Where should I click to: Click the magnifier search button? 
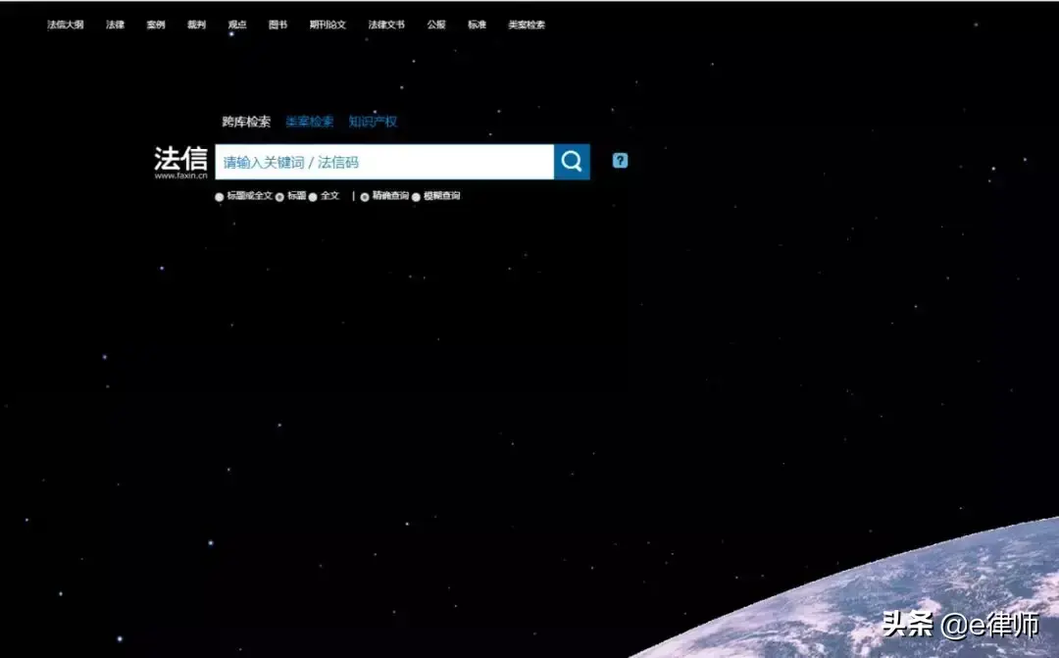pyautogui.click(x=572, y=162)
